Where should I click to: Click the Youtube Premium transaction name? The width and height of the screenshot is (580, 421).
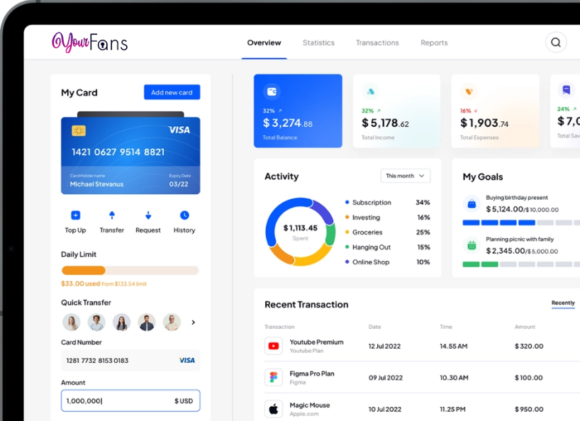317,342
